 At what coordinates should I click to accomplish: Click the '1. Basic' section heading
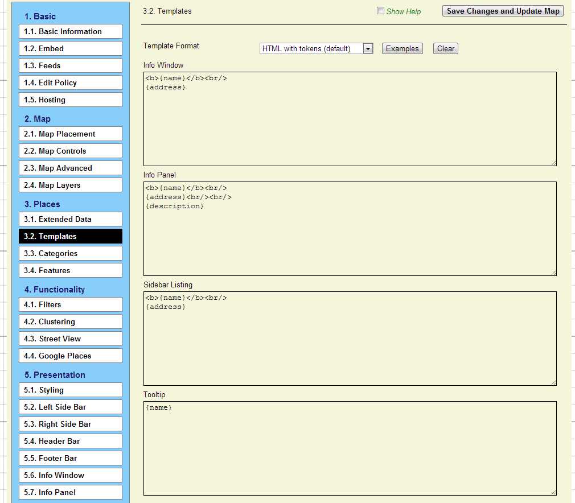[x=40, y=17]
